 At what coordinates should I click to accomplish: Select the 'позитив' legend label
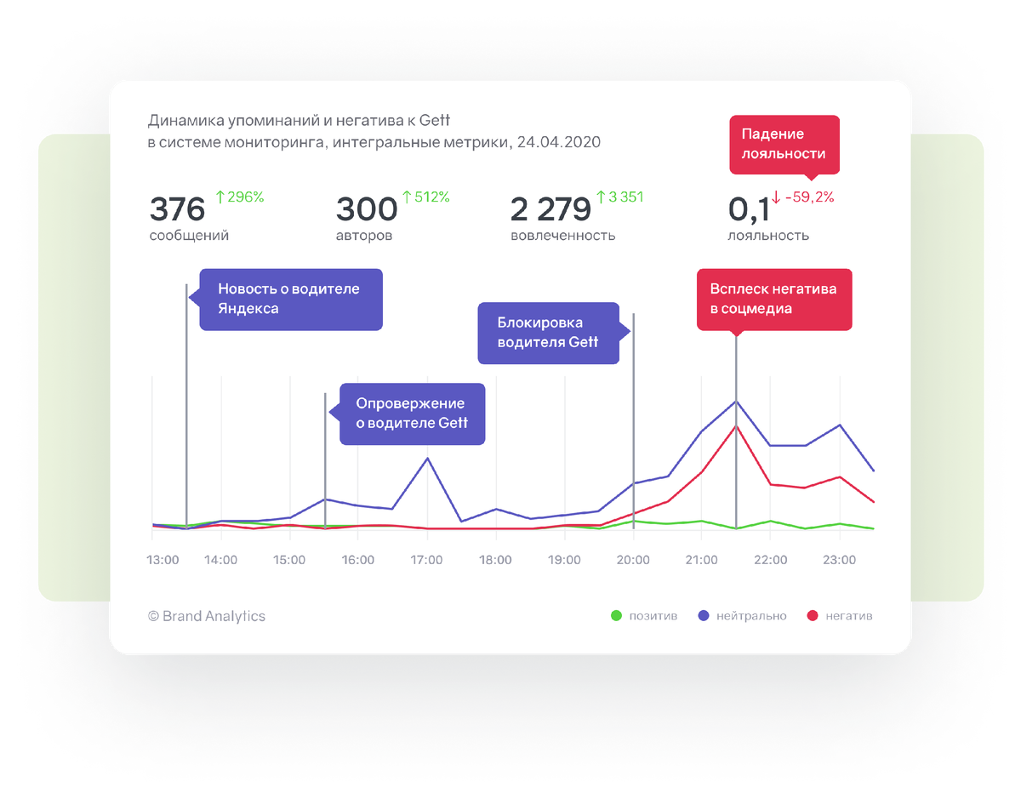click(653, 616)
